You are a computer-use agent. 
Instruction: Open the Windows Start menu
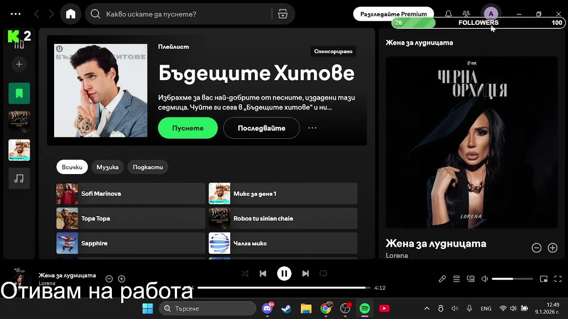click(x=147, y=308)
